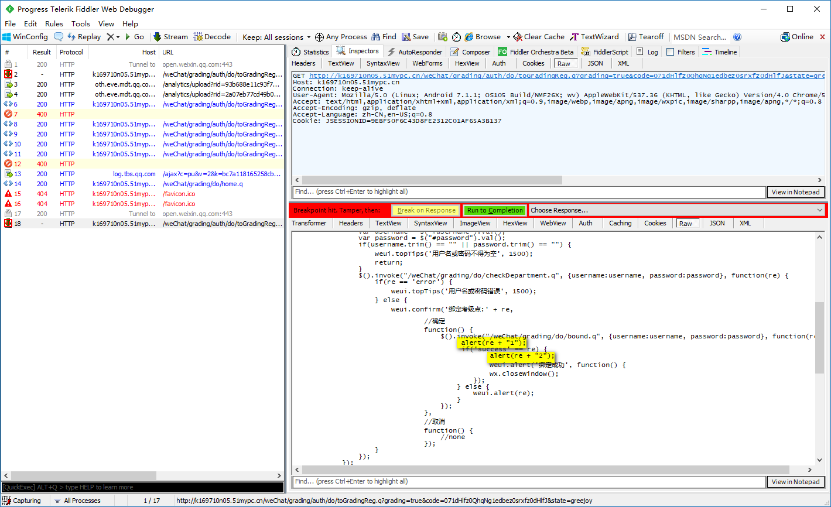Click the Online status indicator
Viewport: 831px width, 507px height.
click(797, 37)
